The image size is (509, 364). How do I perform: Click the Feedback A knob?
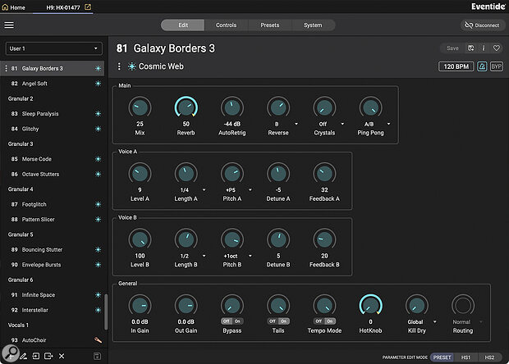pos(324,174)
